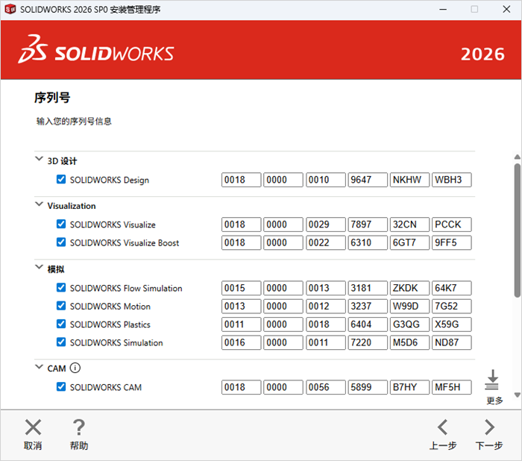Viewport: 522px width, 461px height.
Task: Click the More download arrow icon
Action: (x=492, y=380)
